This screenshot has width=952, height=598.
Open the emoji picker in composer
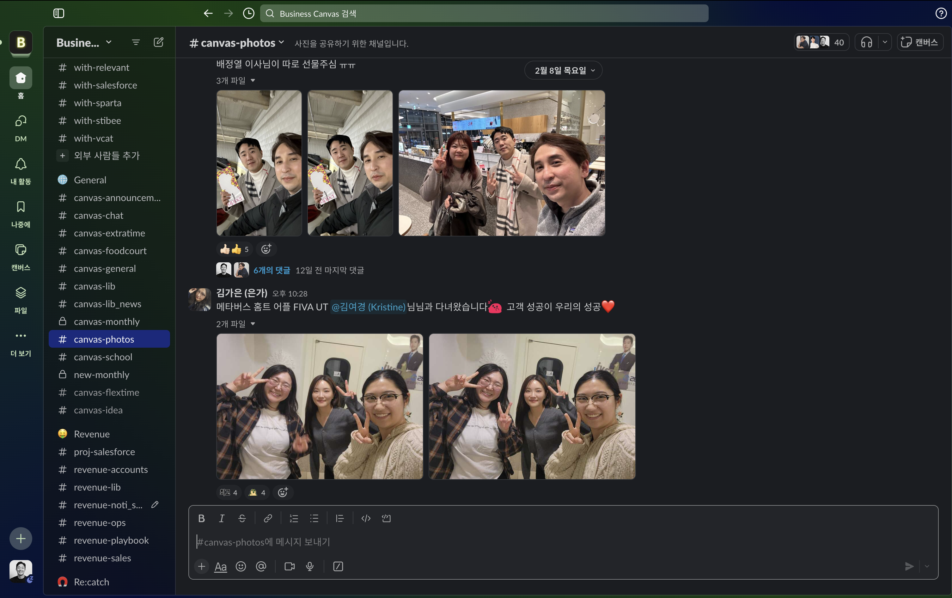(241, 566)
